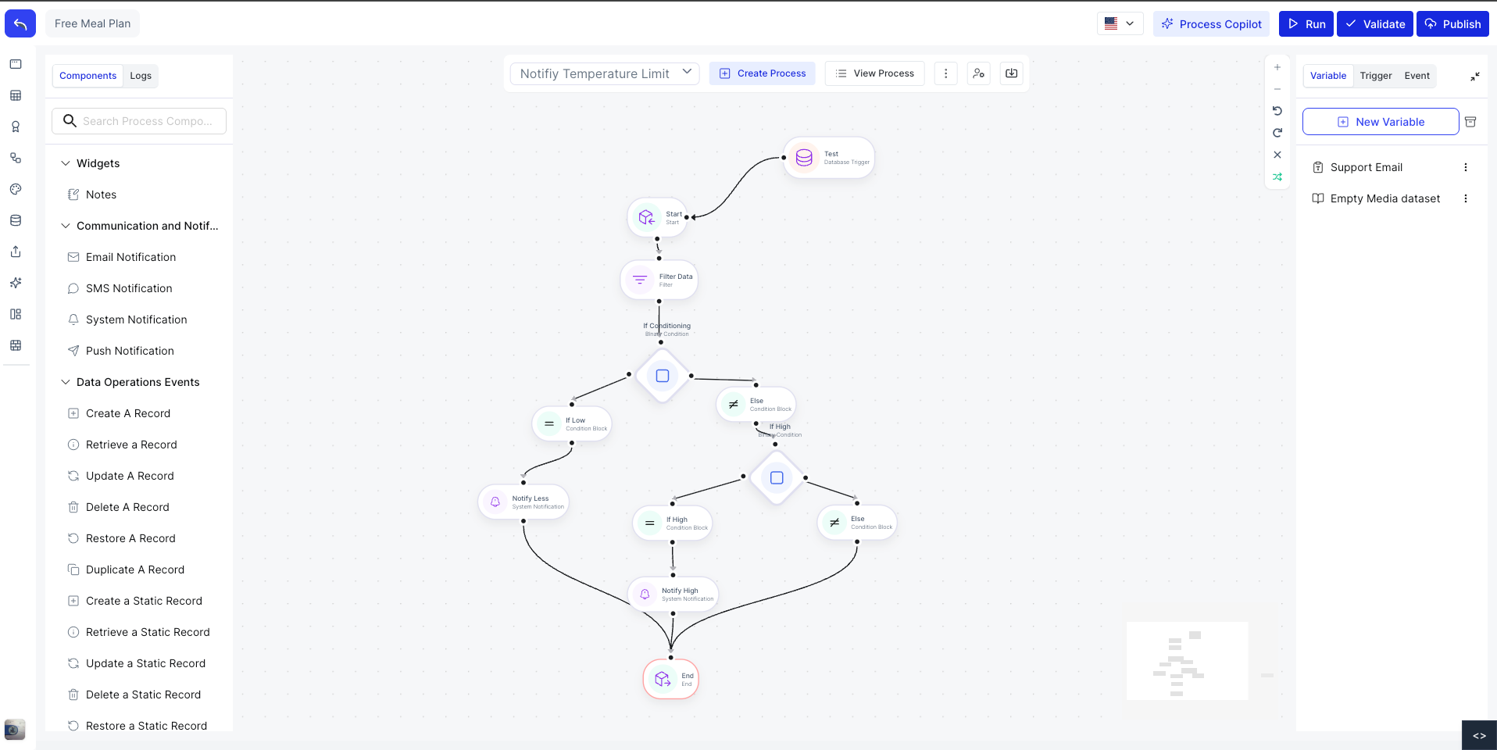The height and width of the screenshot is (750, 1497).
Task: Click the database icon in left sidebar
Action: (x=16, y=220)
